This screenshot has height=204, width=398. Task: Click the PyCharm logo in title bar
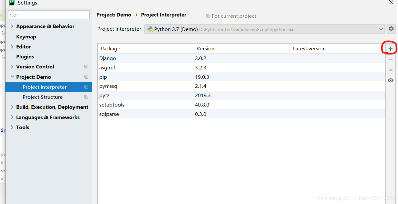coord(12,3)
